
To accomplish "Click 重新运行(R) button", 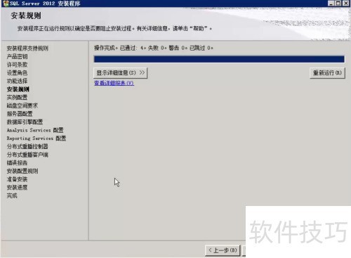I will tap(327, 73).
